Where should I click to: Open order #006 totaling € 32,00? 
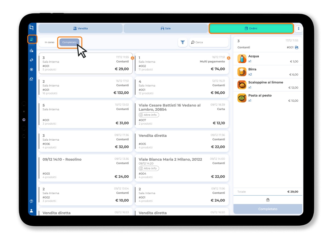coord(86,141)
